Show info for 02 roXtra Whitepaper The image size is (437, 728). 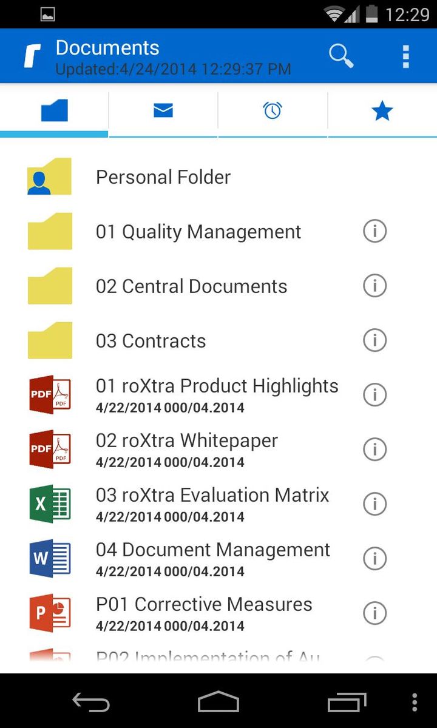point(374,450)
